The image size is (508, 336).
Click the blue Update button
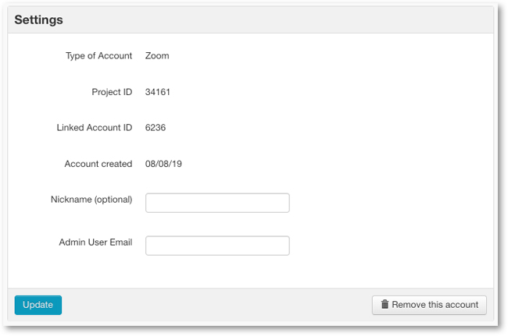coord(38,305)
